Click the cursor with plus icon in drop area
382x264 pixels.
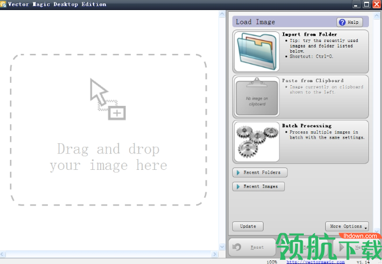pyautogui.click(x=107, y=99)
